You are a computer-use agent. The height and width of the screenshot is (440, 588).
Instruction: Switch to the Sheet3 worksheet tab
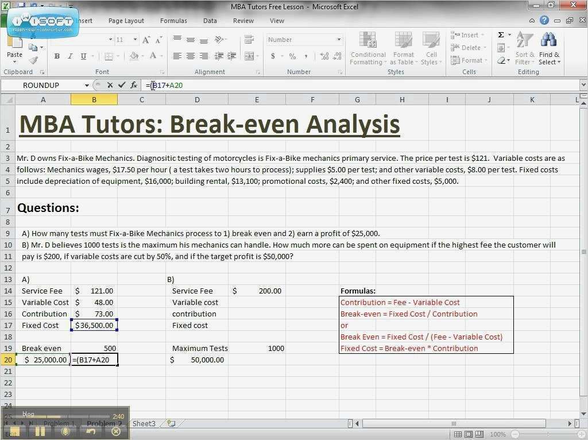click(144, 423)
